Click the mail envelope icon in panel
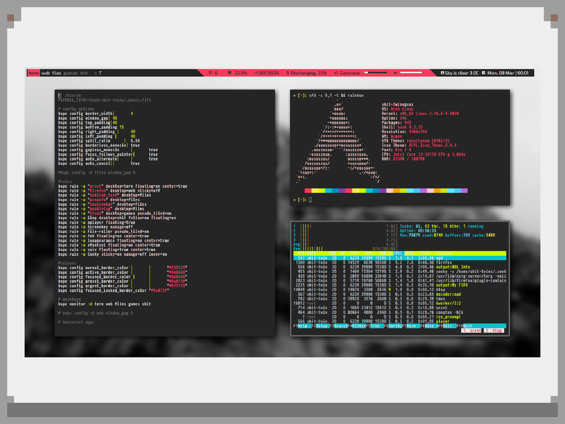 point(211,73)
